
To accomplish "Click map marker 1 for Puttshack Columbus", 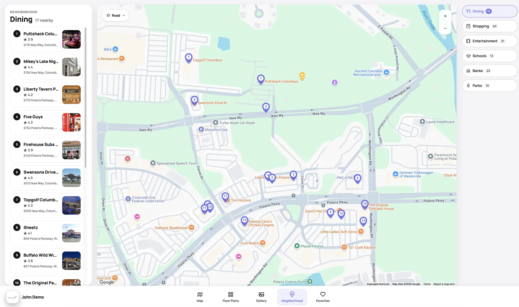I will pos(261,79).
